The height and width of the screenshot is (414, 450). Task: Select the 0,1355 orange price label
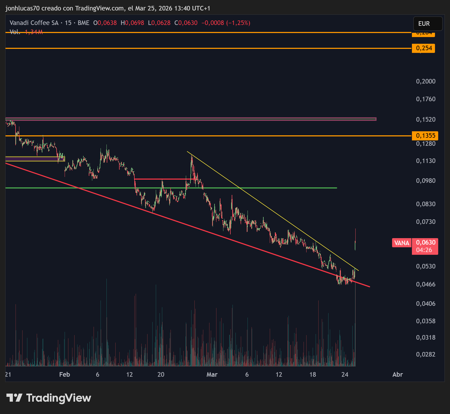click(x=425, y=136)
